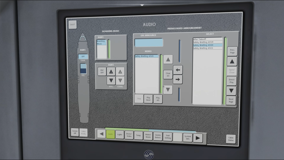Page menu bar right with arrow
Screen dimensions: 284x160
click(x=198, y=138)
